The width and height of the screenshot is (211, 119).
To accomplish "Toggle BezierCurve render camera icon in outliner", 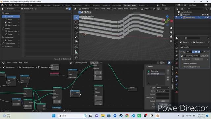I will point(208,18).
